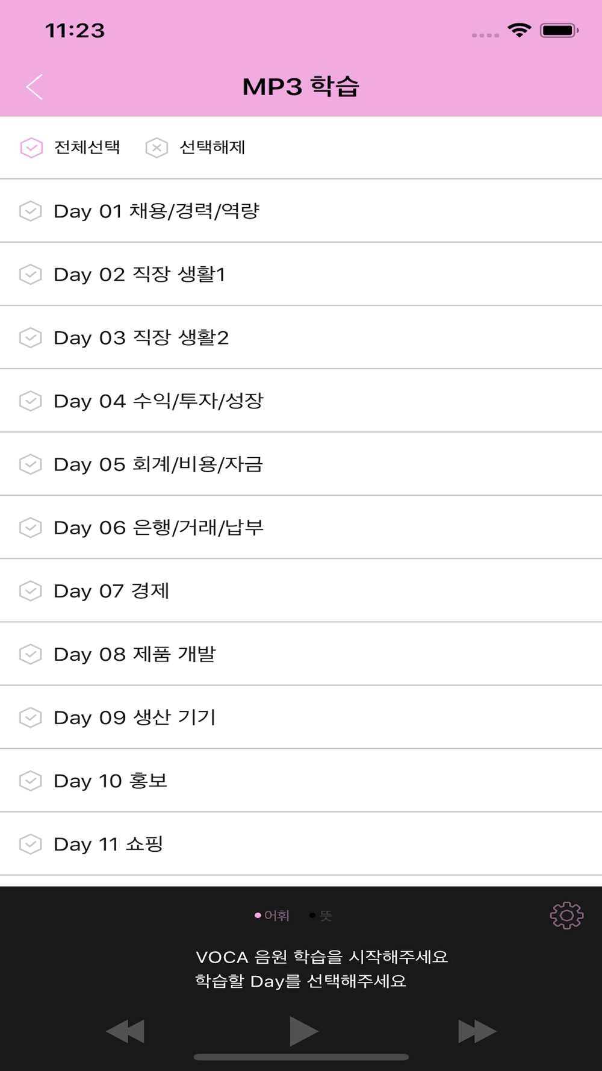Switch to the 뜻 mode
602x1071 pixels.
(x=321, y=916)
